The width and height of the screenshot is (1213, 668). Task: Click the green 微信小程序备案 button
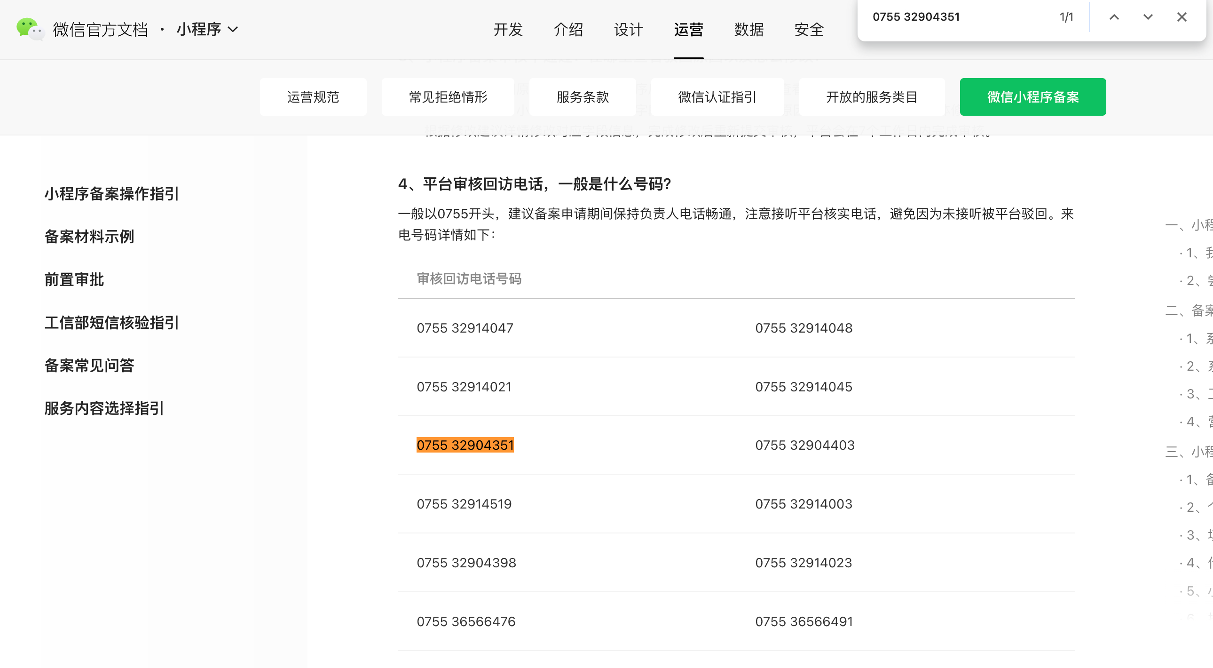pyautogui.click(x=1032, y=97)
